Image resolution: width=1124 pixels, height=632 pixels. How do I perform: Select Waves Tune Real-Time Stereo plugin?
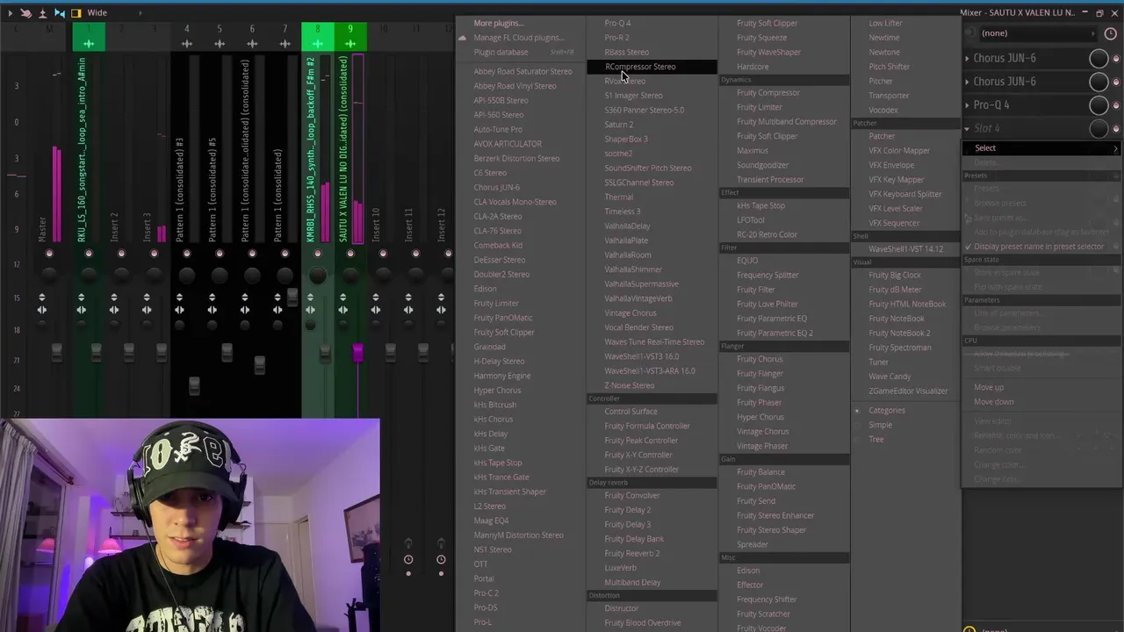click(x=653, y=342)
